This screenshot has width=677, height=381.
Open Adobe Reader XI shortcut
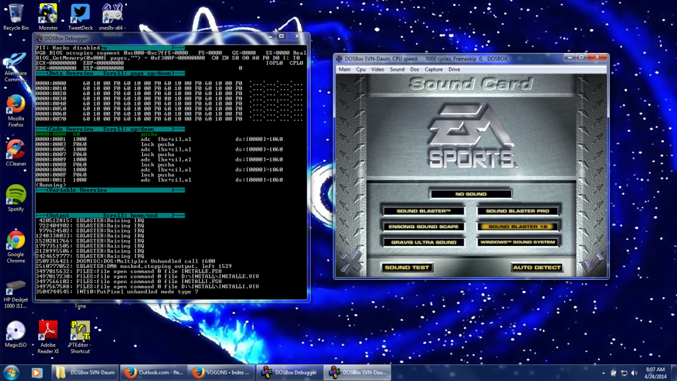pyautogui.click(x=48, y=331)
